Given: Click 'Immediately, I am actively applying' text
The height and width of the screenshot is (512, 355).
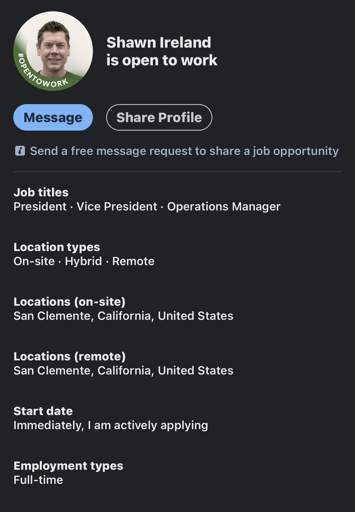Looking at the screenshot, I should [111, 426].
